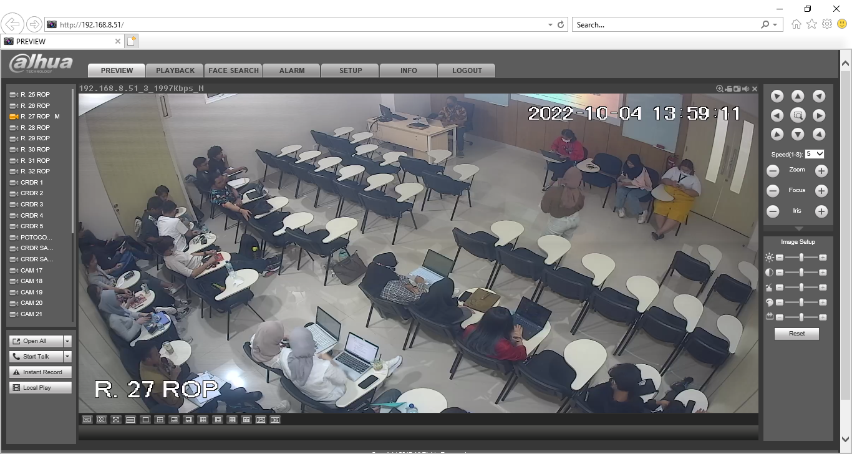Select single-window view layout
Viewport: 852px width, 454px height.
145,420
